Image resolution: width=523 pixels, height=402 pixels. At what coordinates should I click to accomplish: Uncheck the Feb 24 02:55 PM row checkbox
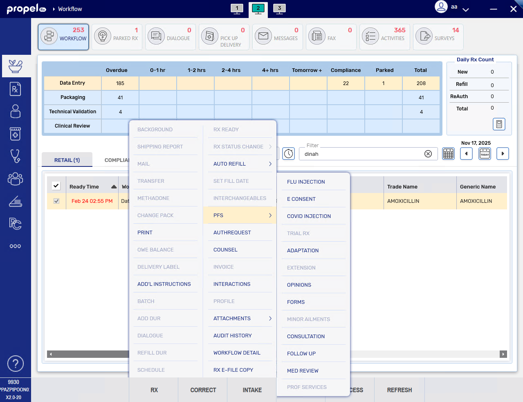click(56, 201)
